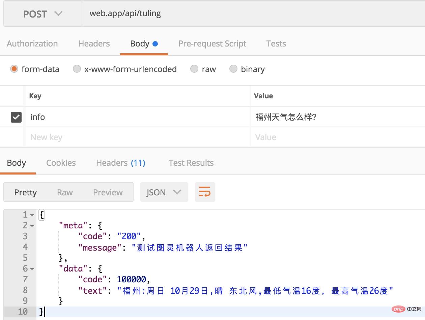
Task: Select the form-data radio button
Action: (x=14, y=69)
